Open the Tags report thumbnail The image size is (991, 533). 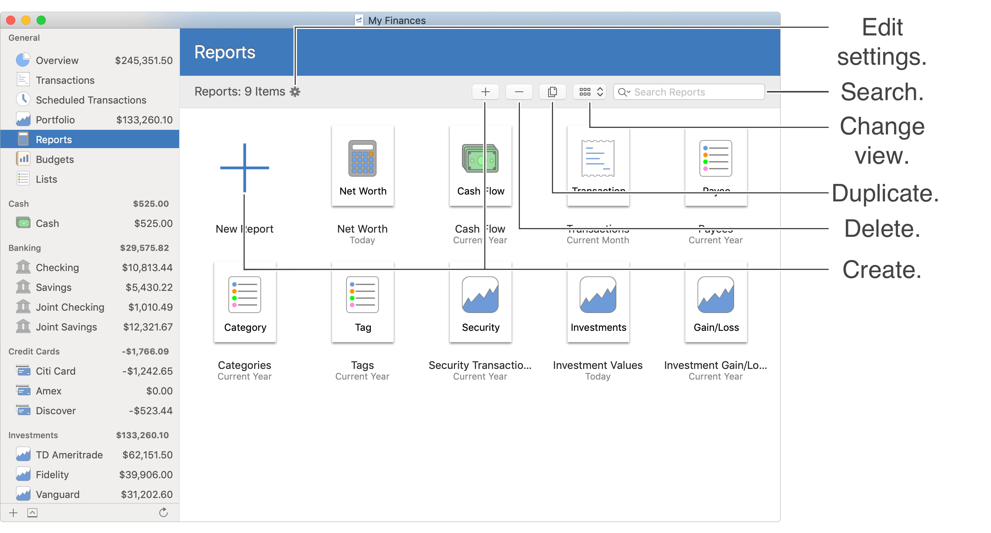pos(362,302)
